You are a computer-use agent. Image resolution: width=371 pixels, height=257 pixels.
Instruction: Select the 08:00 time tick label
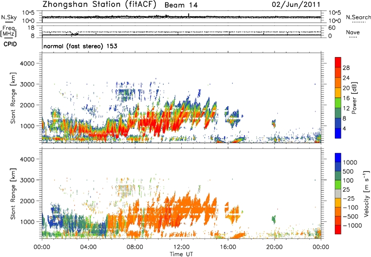135,247
